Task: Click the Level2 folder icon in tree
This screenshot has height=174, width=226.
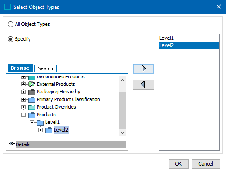Action: (49, 130)
